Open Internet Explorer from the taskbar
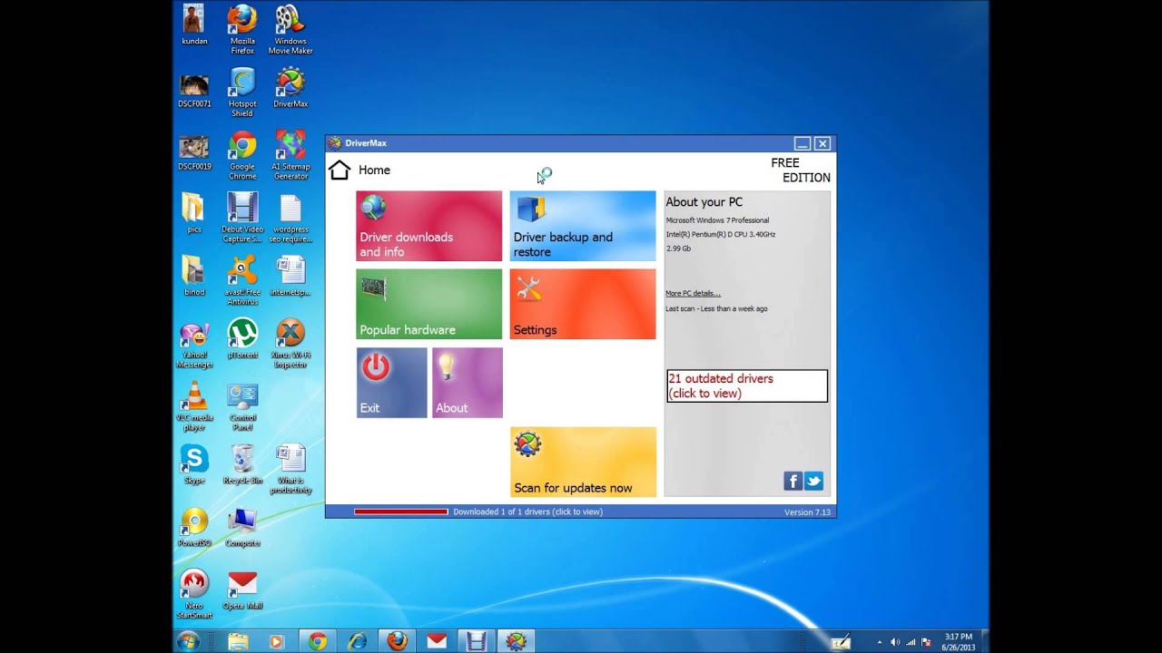 358,641
